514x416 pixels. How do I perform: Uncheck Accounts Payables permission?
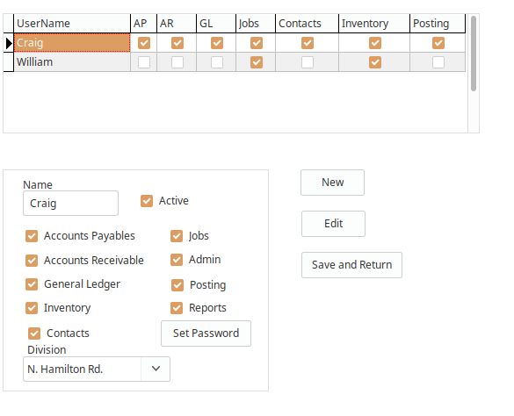pos(32,236)
